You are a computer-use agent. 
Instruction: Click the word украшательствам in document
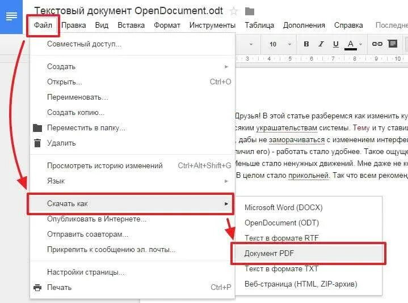pyautogui.click(x=287, y=128)
